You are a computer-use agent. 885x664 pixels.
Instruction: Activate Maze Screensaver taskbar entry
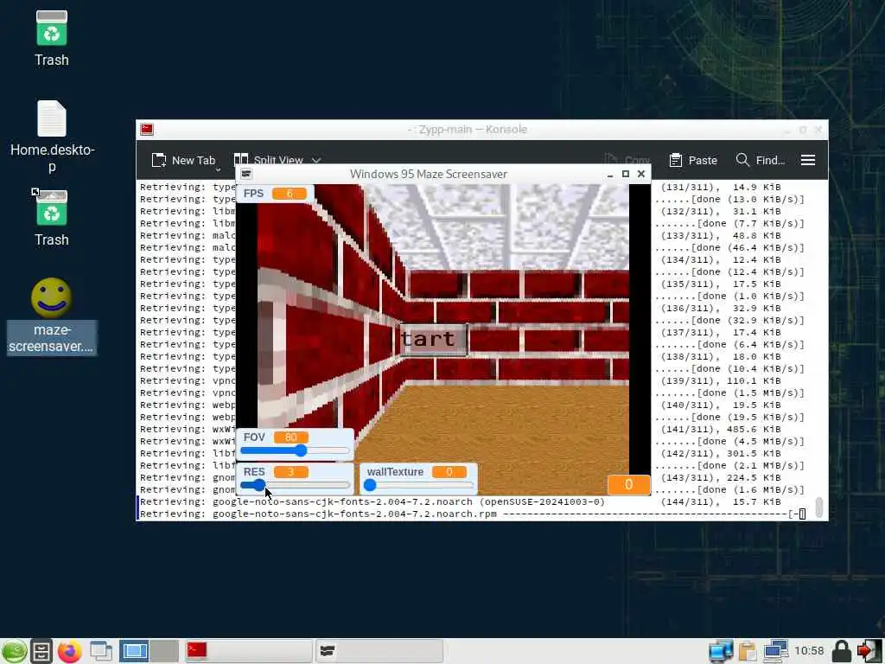point(379,651)
